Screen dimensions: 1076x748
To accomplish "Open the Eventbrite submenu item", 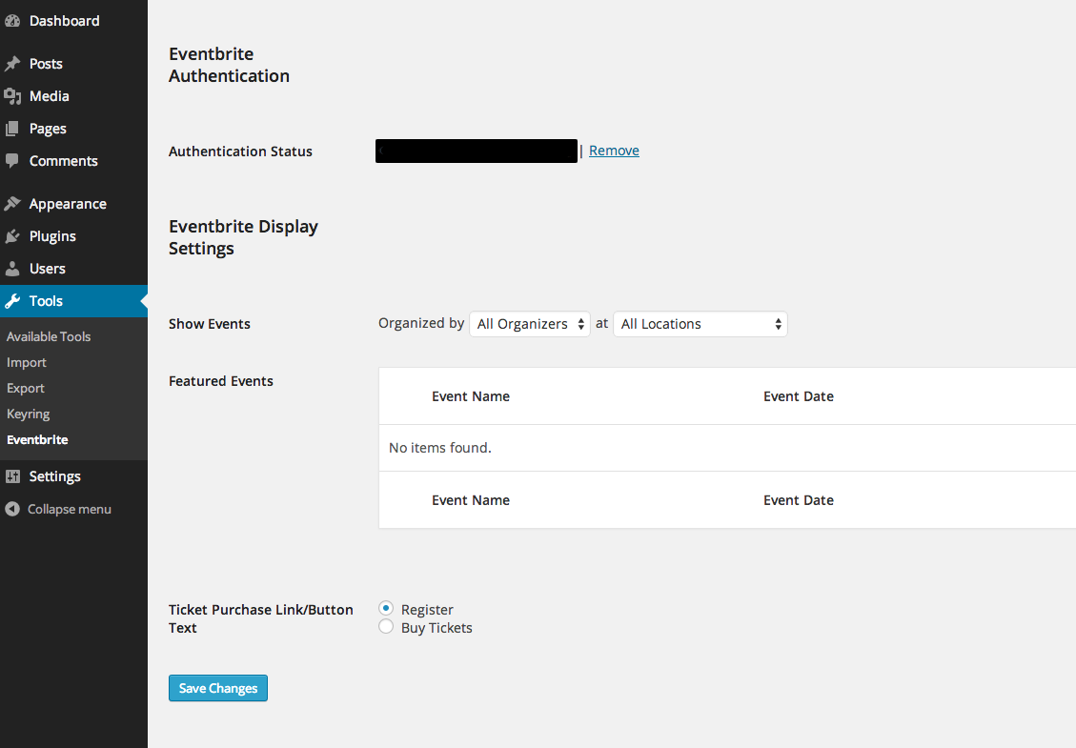I will coord(38,440).
